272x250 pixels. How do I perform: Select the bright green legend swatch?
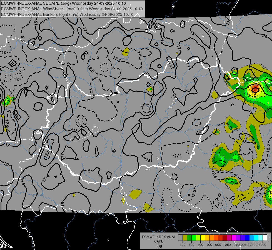pyautogui.click(x=194, y=238)
